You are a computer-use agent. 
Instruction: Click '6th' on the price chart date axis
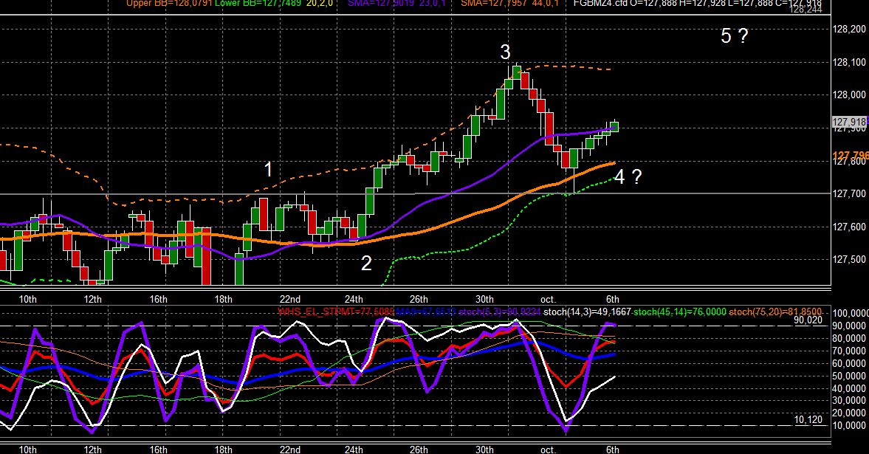[612, 299]
